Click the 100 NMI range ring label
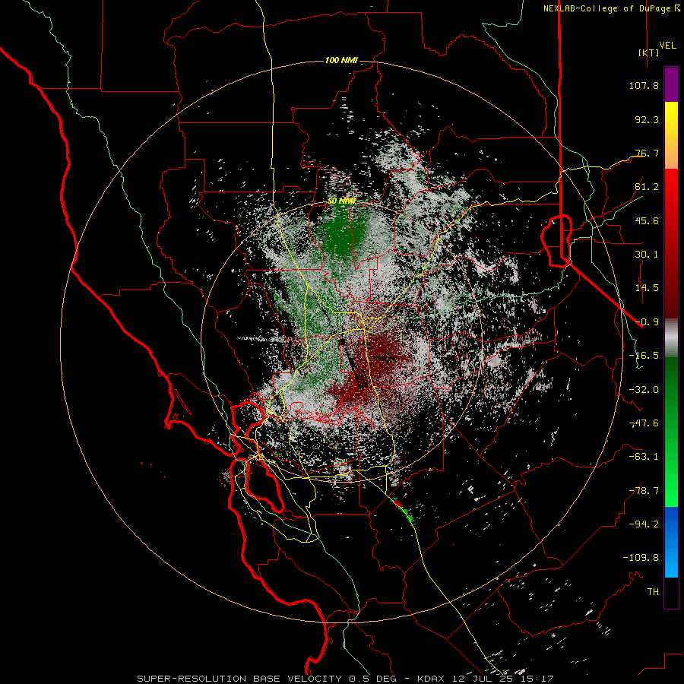Image resolution: width=684 pixels, height=684 pixels. pos(341,60)
